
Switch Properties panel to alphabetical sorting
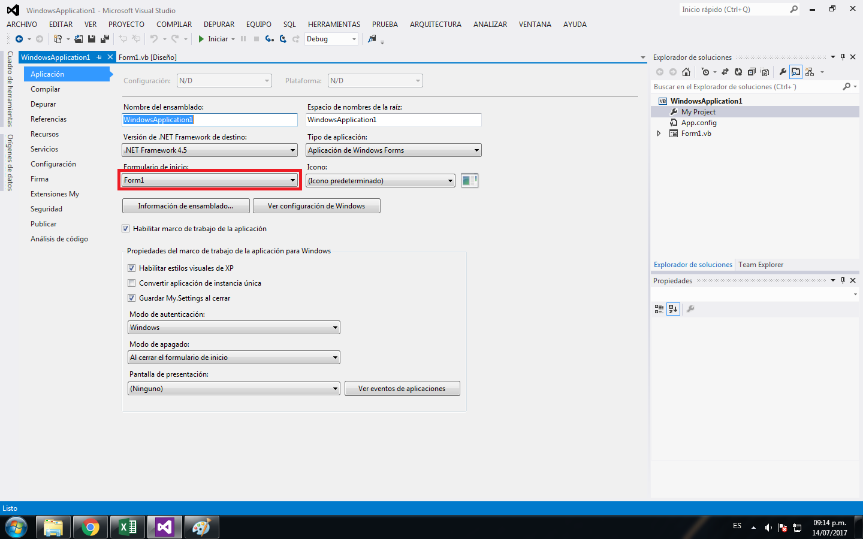tap(673, 309)
